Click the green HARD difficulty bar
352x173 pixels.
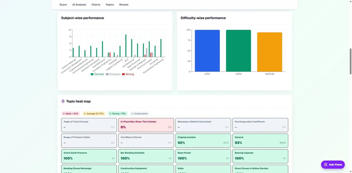click(x=238, y=51)
